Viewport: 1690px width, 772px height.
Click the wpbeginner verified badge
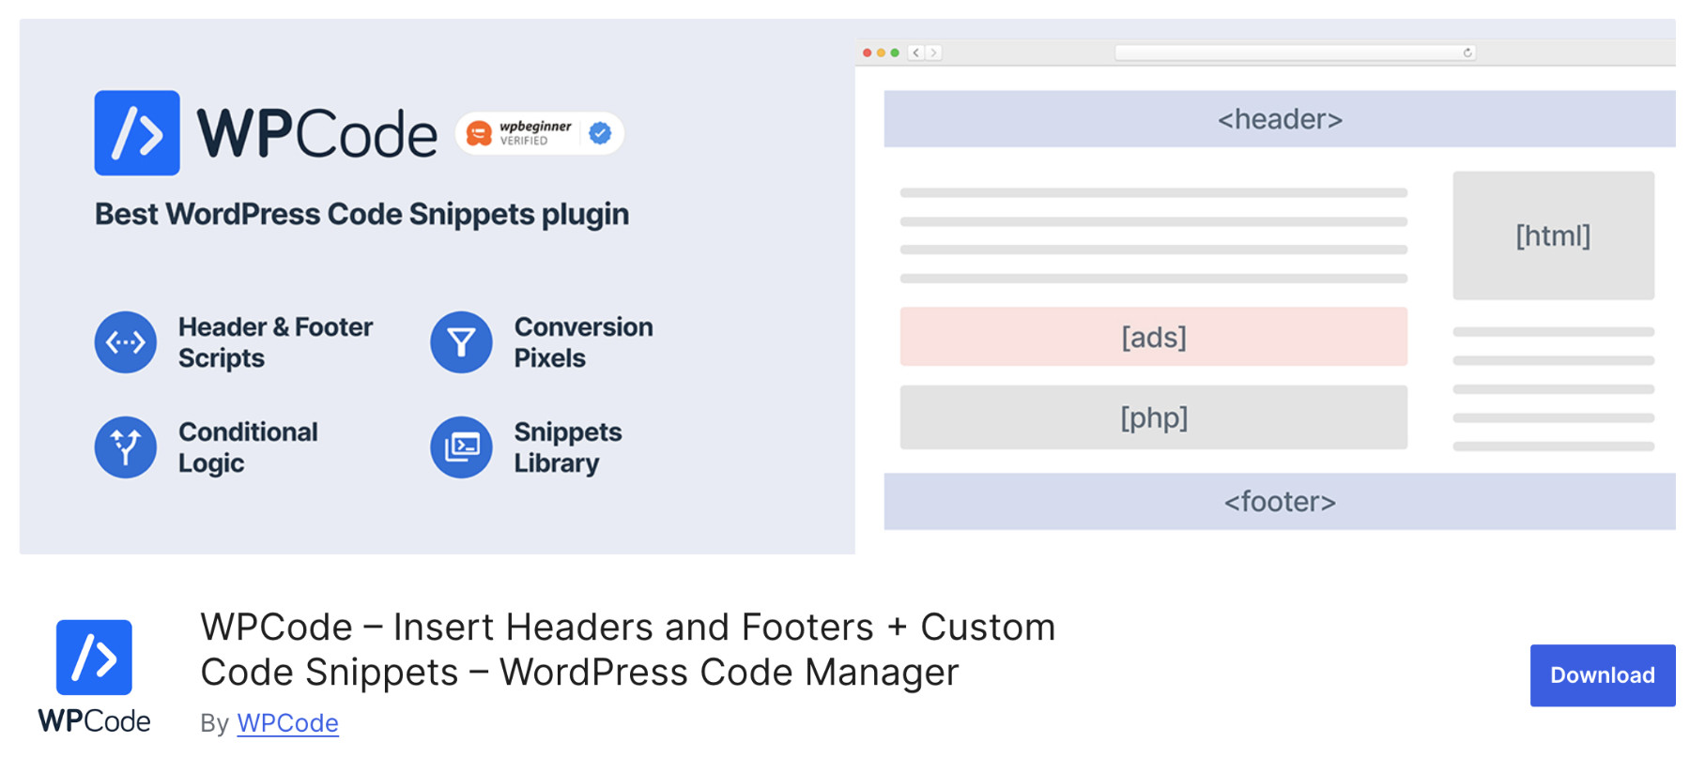539,133
